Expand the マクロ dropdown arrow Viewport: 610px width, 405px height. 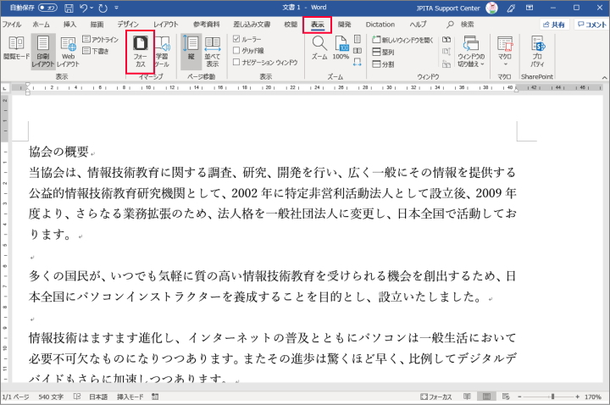(x=505, y=64)
